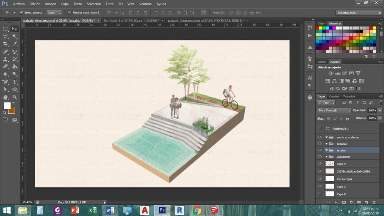Viewport: 384px width, 216px height.
Task: Open the Imagen menu
Action: click(x=51, y=4)
